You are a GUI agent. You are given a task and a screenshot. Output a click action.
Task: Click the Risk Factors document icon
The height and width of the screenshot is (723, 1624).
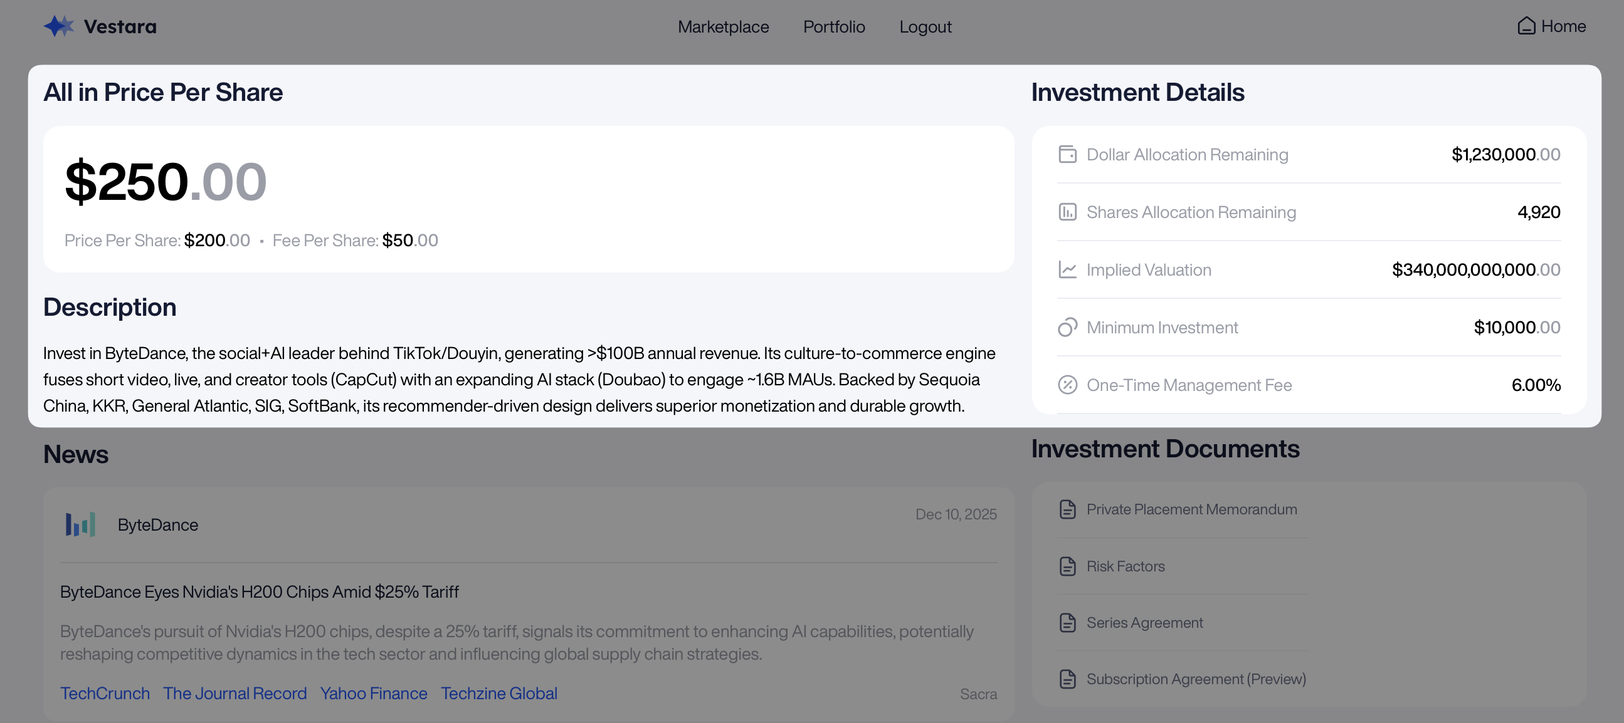pyautogui.click(x=1067, y=566)
